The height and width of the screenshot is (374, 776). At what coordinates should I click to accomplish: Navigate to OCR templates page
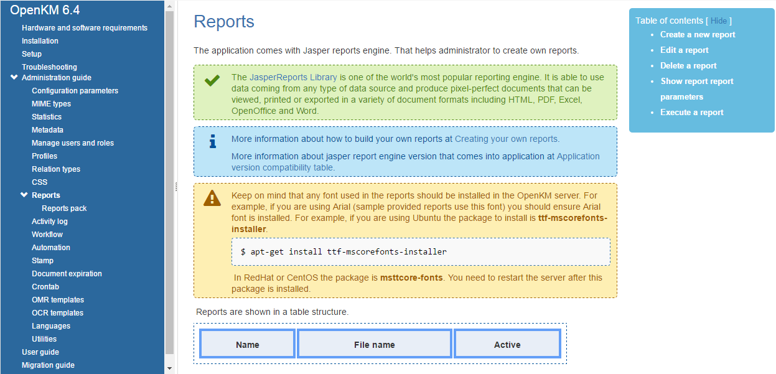(x=57, y=313)
